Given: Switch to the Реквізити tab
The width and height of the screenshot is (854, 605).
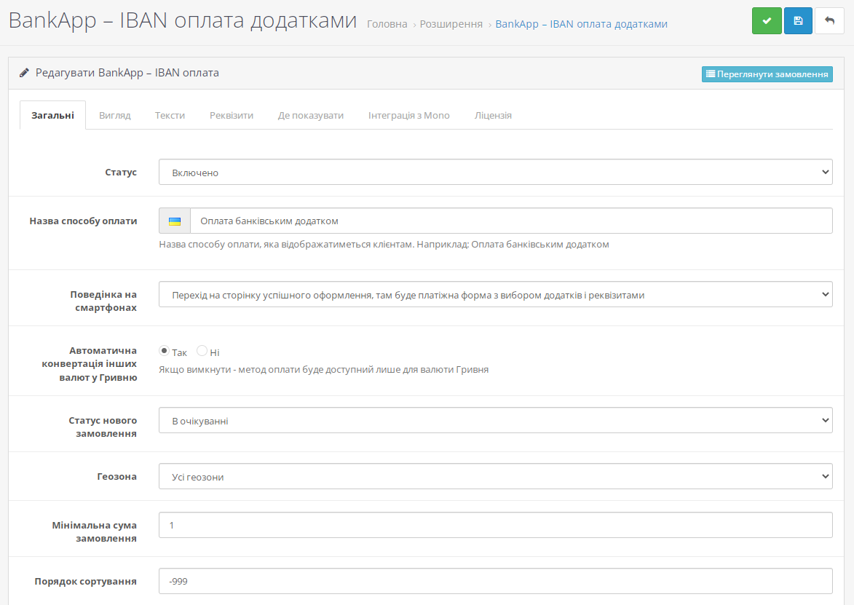Looking at the screenshot, I should coord(232,115).
